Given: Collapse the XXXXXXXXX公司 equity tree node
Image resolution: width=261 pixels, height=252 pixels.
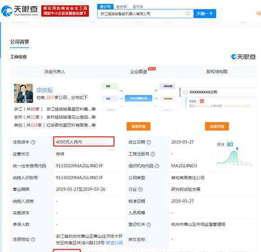Looking at the screenshot, I should coord(185,92).
